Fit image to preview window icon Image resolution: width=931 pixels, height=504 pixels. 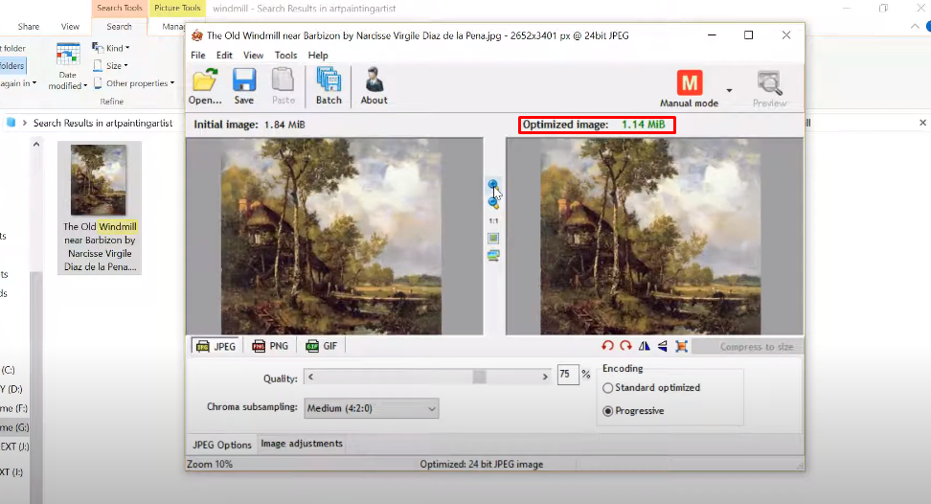click(x=493, y=238)
